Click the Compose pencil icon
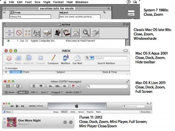Image resolution: width=175 pixels, height=131 pixels. coord(53,60)
